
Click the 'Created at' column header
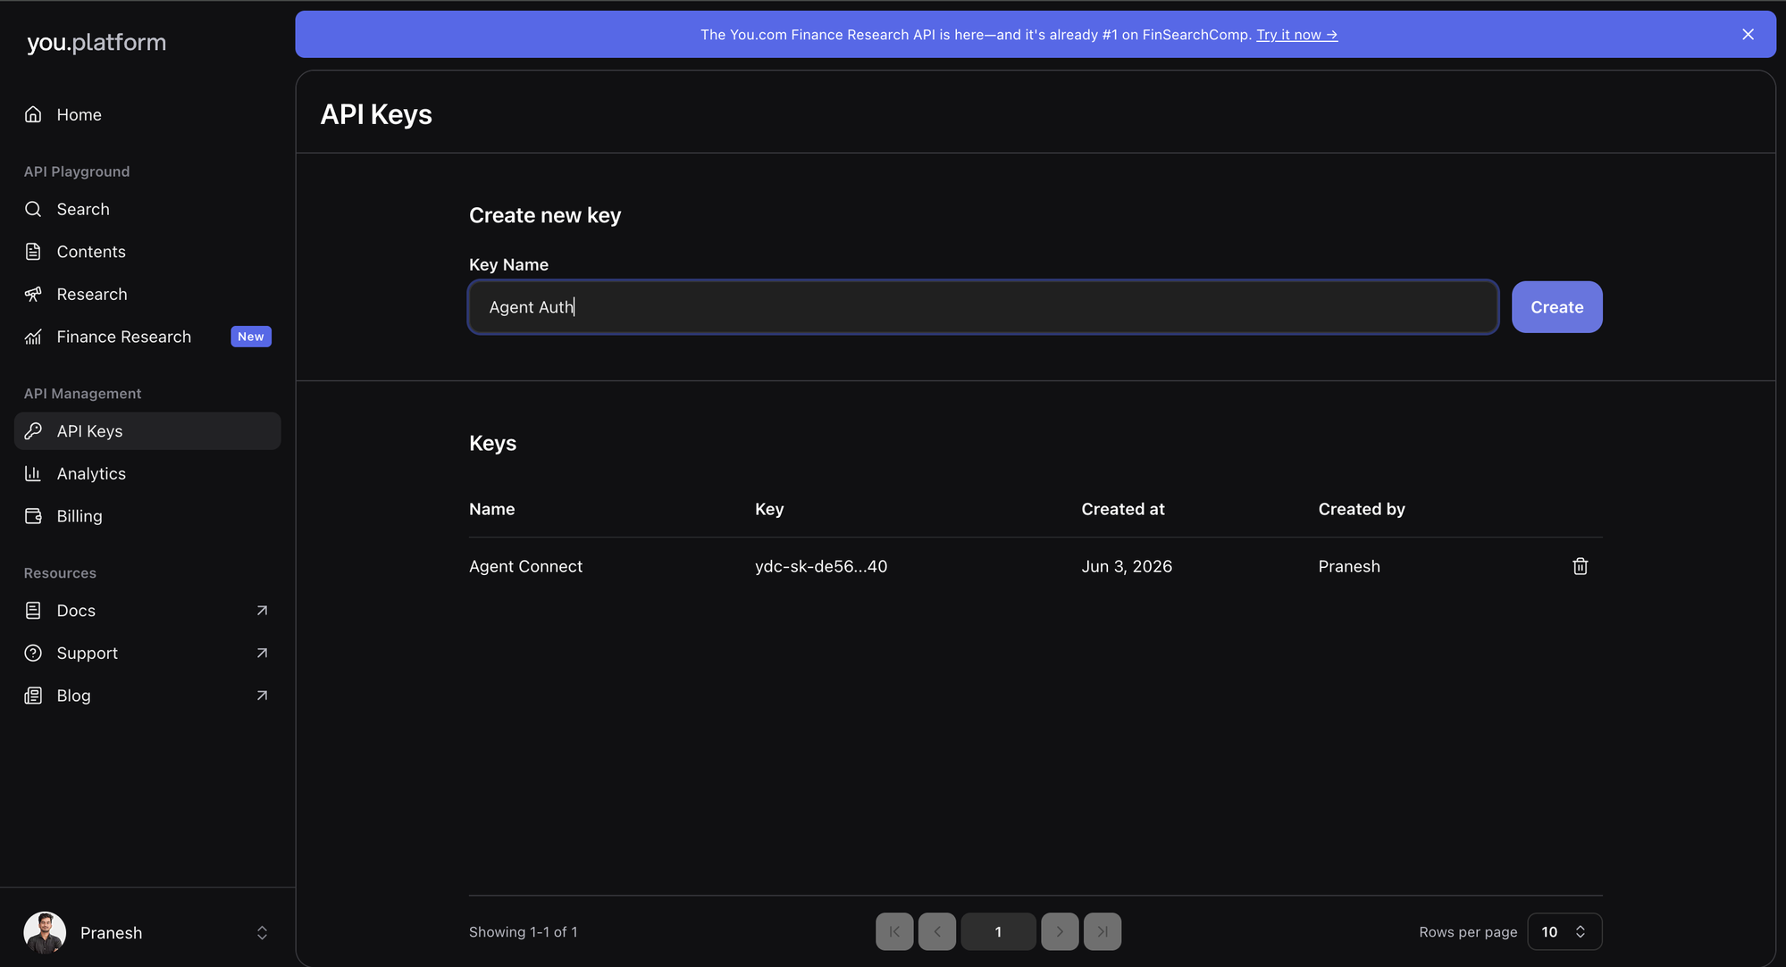coord(1123,509)
